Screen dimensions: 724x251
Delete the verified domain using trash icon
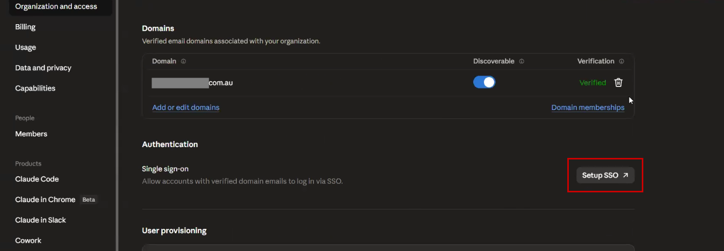[619, 82]
